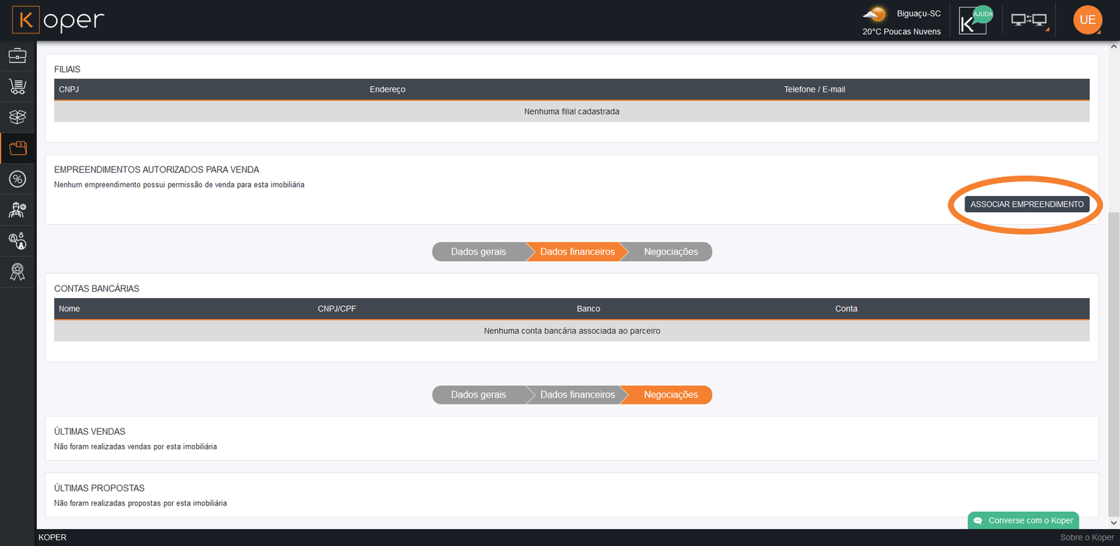Click the award ribbon sidebar icon
1120x546 pixels.
[x=17, y=272]
